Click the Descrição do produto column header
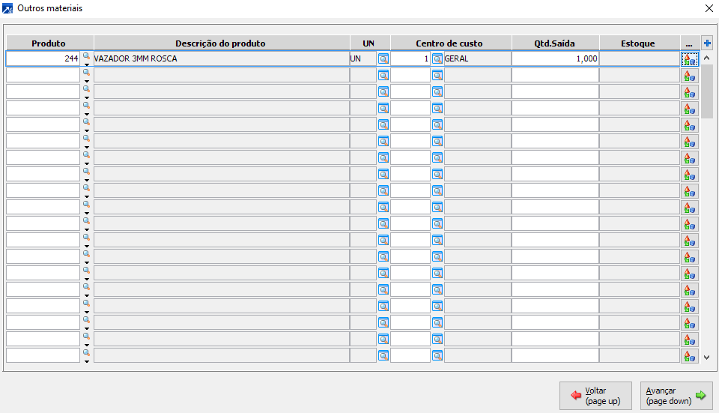719x413 pixels. coord(222,43)
